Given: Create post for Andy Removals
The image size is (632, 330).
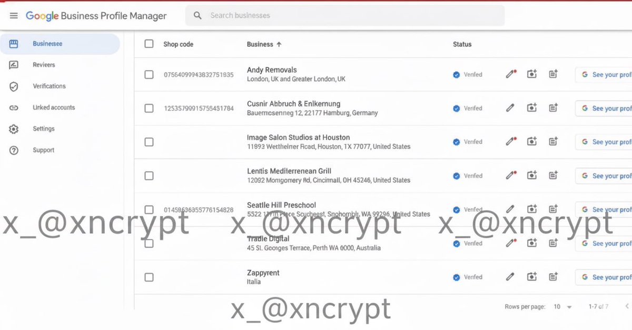Looking at the screenshot, I should [553, 74].
